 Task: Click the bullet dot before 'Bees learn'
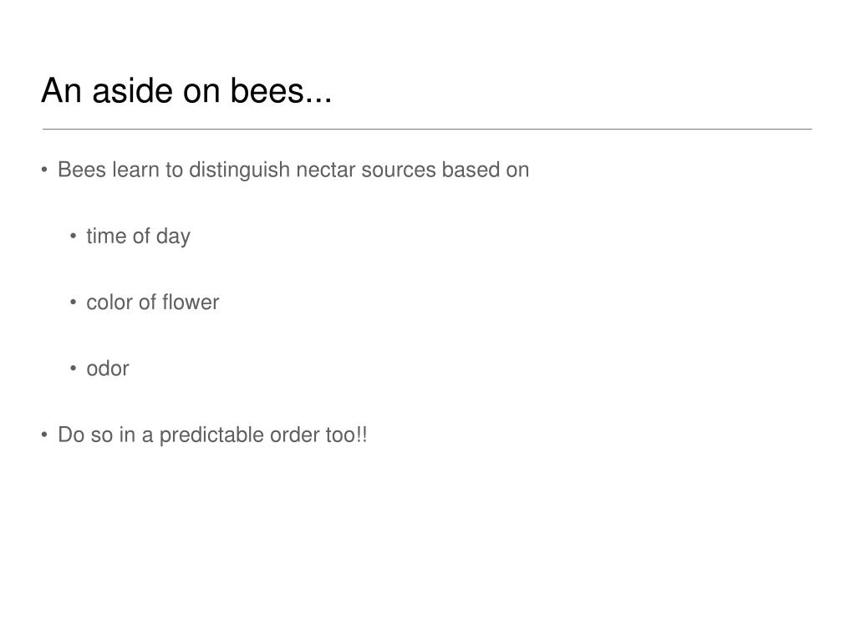pos(44,170)
